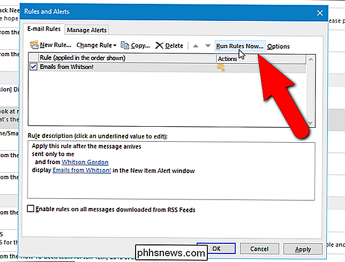Open the Change Rule dropdown

pyautogui.click(x=96, y=46)
